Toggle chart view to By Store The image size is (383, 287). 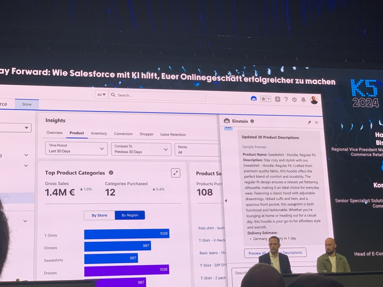(x=99, y=215)
